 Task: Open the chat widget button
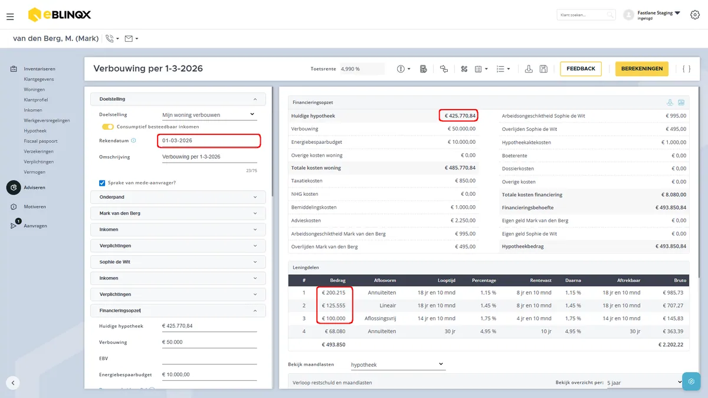click(691, 381)
